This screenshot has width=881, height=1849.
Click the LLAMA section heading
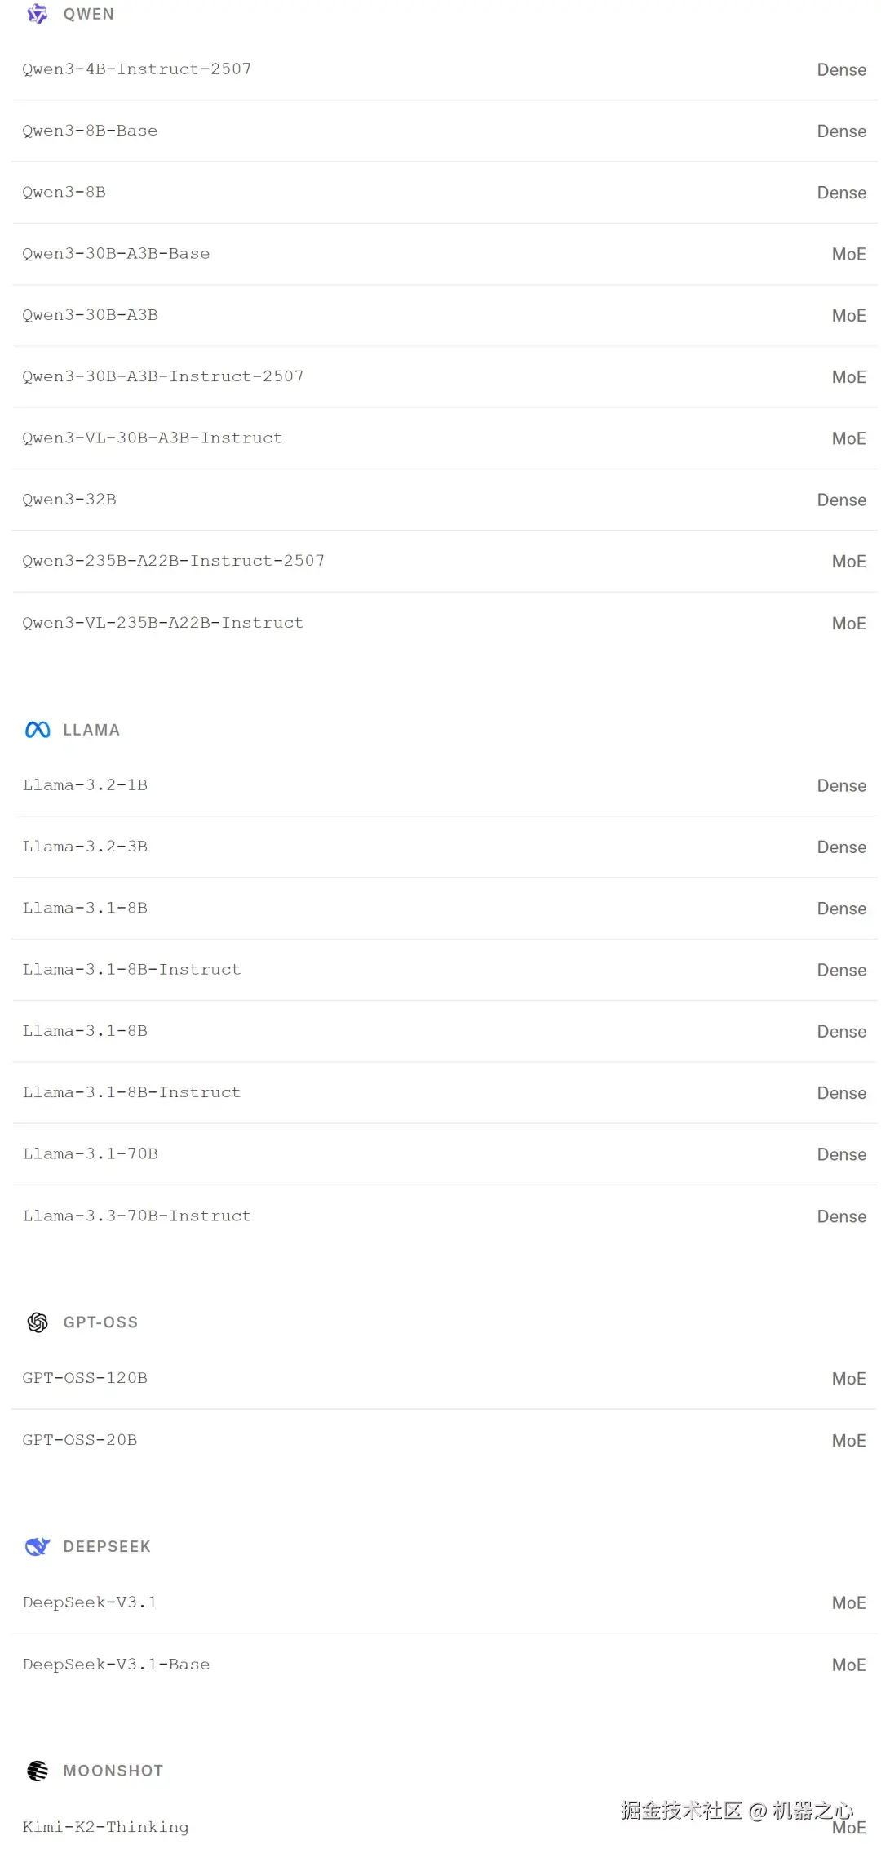(x=91, y=730)
